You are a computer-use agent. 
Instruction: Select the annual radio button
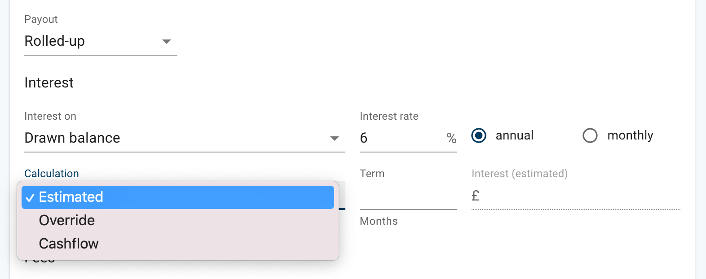pos(479,135)
